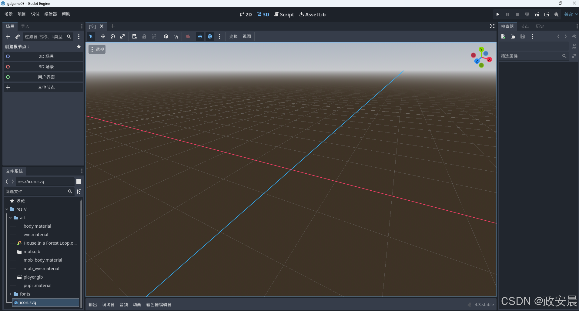The height and width of the screenshot is (311, 579).
Task: Open the list-select mode tool
Action: (x=135, y=36)
